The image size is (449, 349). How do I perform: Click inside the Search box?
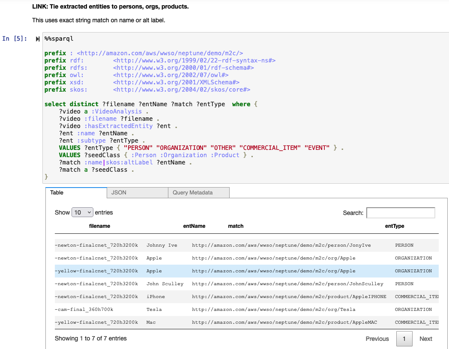point(400,212)
